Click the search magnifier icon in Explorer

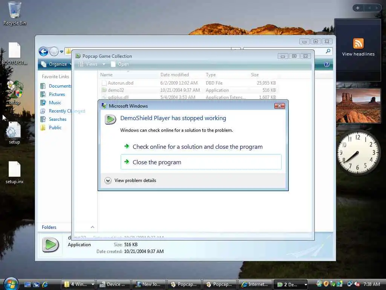pyautogui.click(x=328, y=51)
